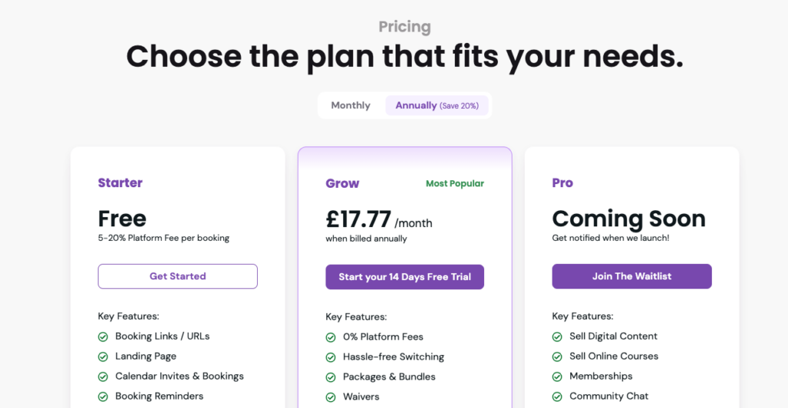Click checkmark icon next to Waivers
The image size is (788, 408).
(331, 397)
